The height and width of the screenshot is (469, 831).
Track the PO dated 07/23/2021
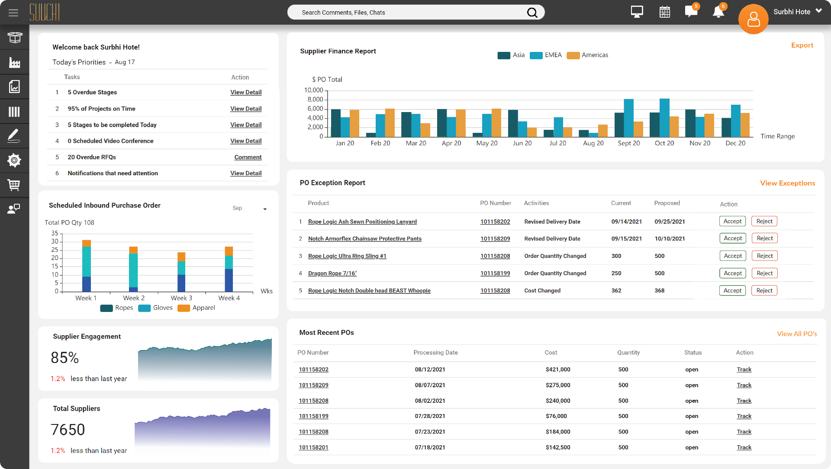(x=744, y=432)
